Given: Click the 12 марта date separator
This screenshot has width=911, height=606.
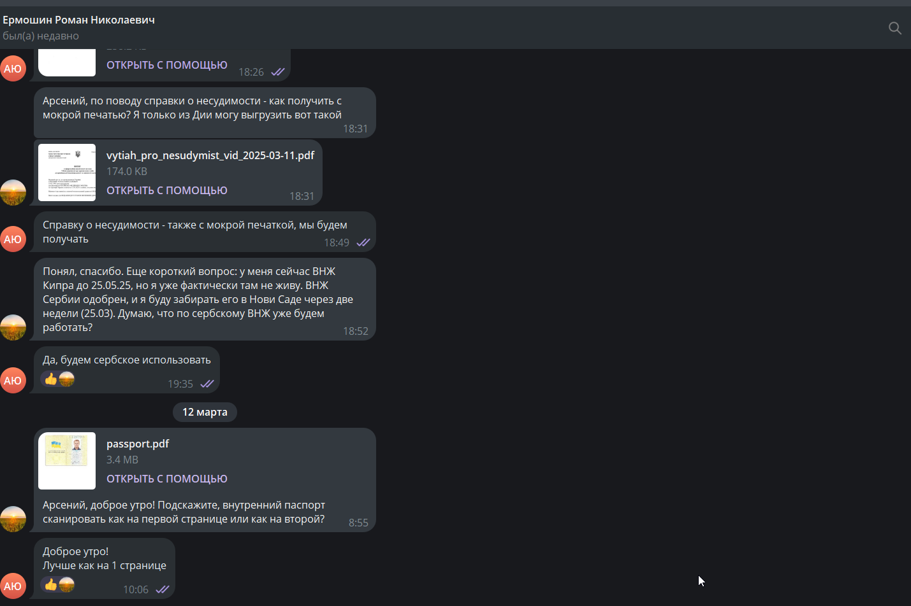Looking at the screenshot, I should pos(205,412).
